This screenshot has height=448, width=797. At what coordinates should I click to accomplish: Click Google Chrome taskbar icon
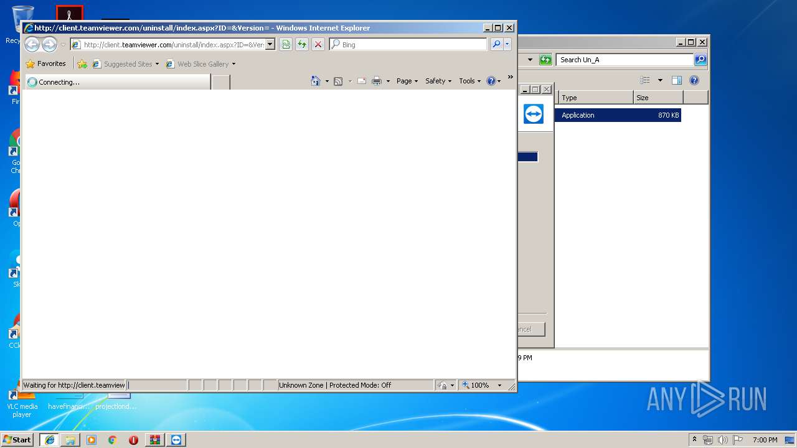coord(113,439)
